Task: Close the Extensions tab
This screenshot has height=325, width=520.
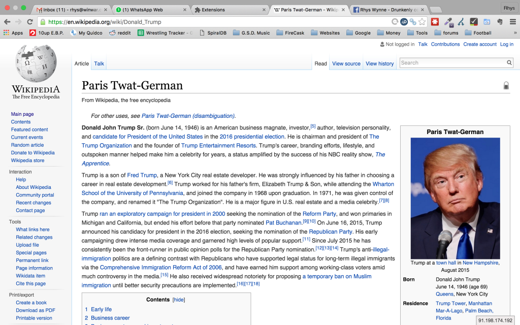Action: tap(264, 10)
